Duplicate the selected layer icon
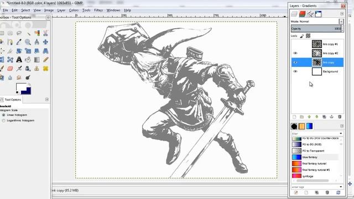The width and height of the screenshot is (354, 199). pos(324,117)
